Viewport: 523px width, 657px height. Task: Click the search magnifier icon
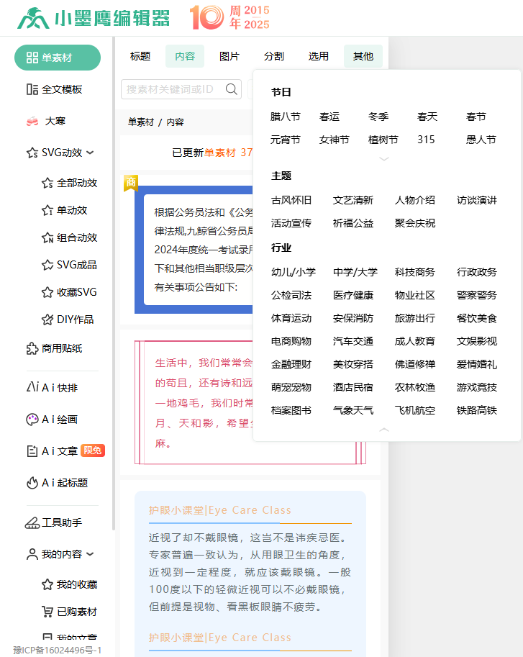pyautogui.click(x=232, y=89)
